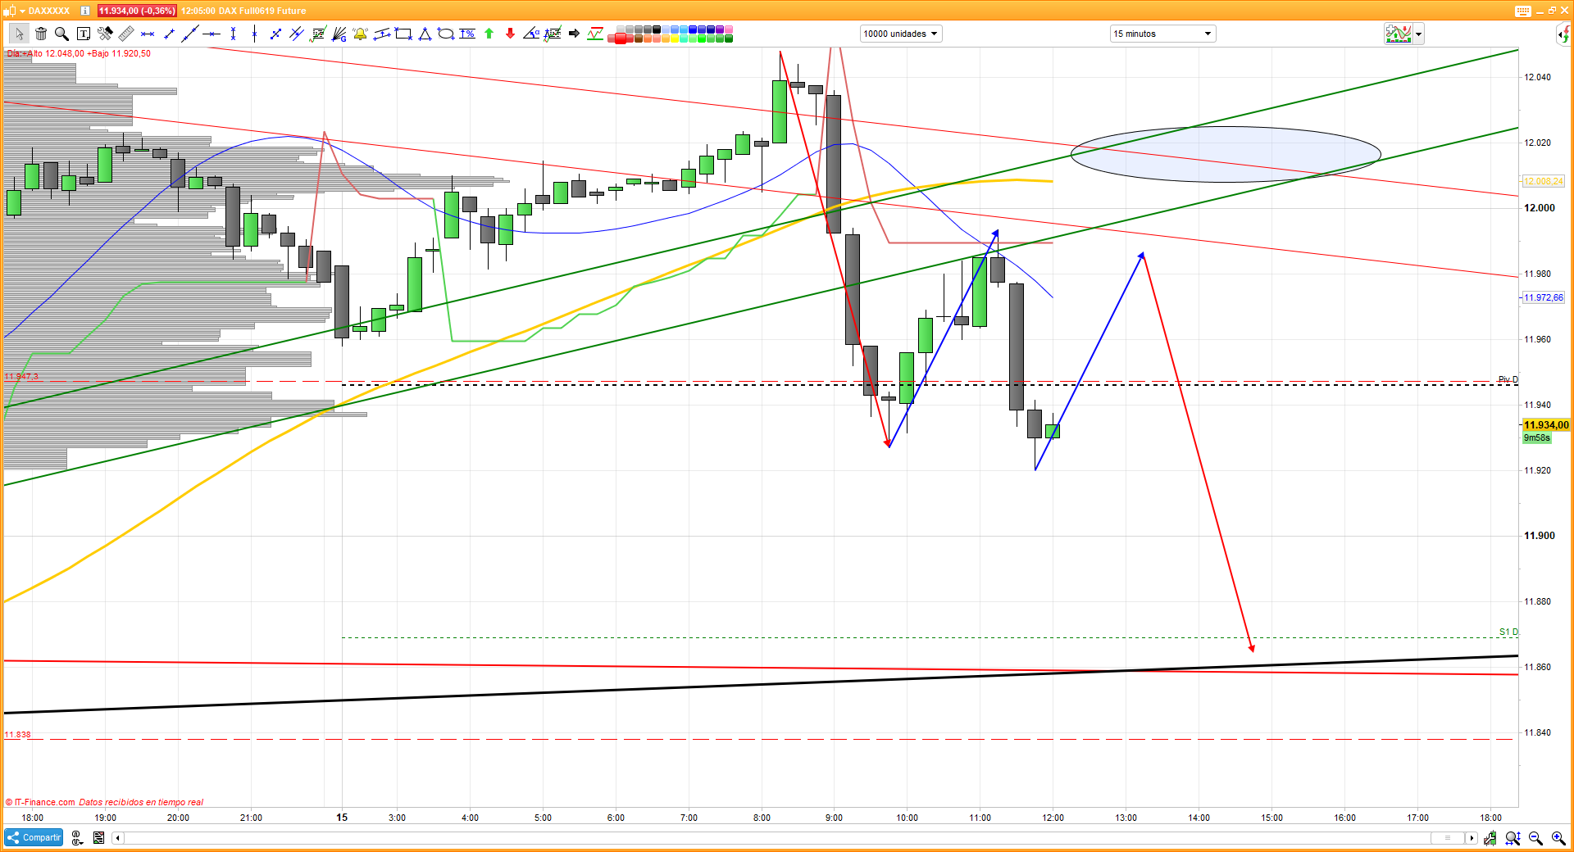Viewport: 1574px width, 852px height.
Task: Select the ellipse drawing tool
Action: point(446,34)
